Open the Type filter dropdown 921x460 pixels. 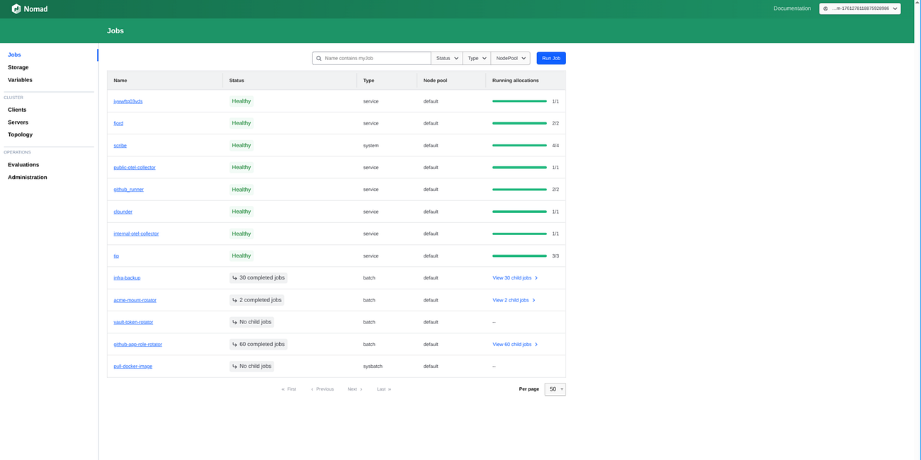coord(476,57)
